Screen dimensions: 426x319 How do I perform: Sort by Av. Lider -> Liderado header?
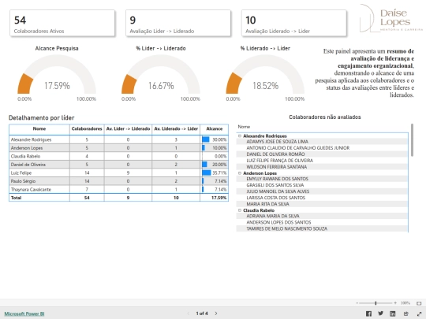click(x=128, y=129)
